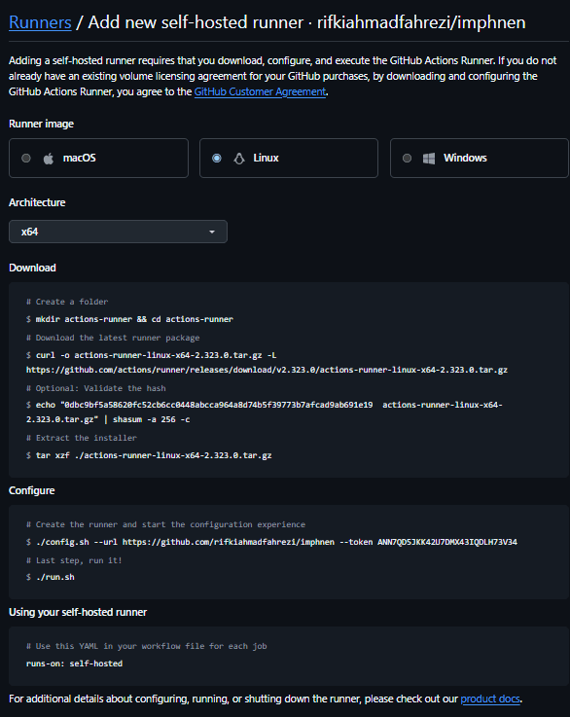570x717 pixels.
Task: Click the ./run.sh command line
Action: [51, 577]
